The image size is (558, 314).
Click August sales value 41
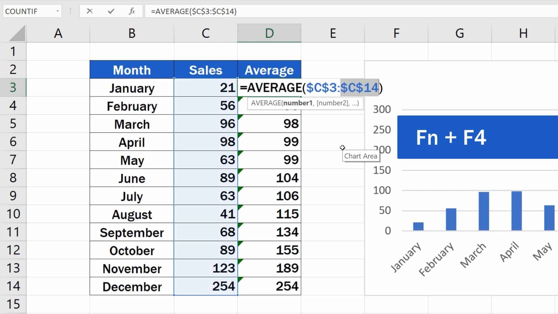206,214
